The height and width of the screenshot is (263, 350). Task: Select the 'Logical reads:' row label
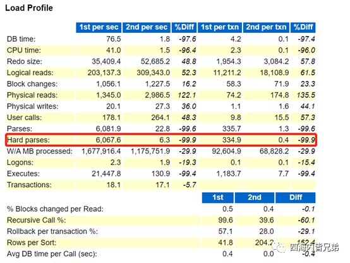[x=30, y=73]
